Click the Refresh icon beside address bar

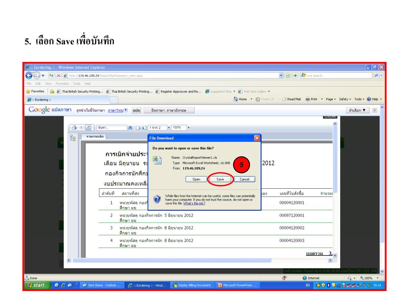point(51,76)
